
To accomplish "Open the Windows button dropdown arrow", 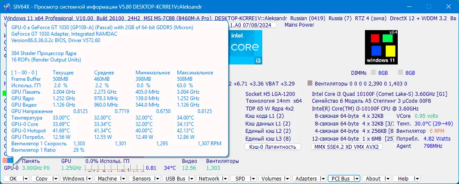I will pyautogui.click(x=89, y=178).
